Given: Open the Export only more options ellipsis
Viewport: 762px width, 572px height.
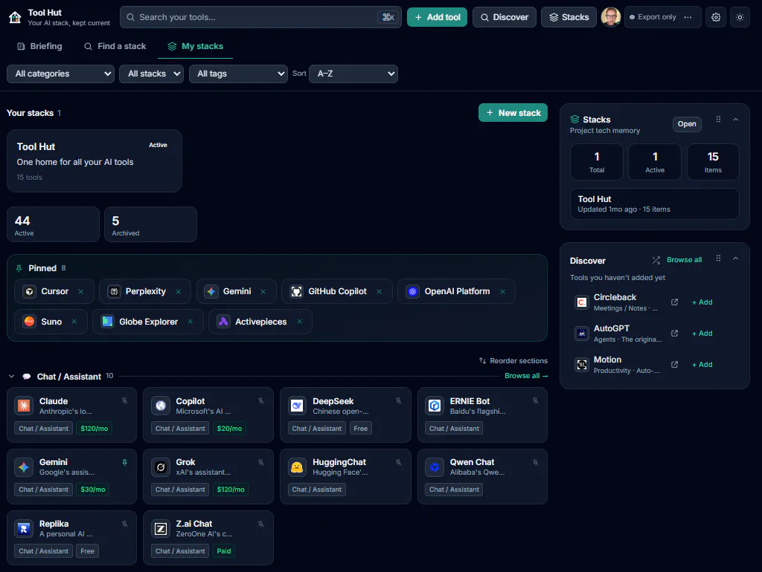Looking at the screenshot, I should point(688,17).
